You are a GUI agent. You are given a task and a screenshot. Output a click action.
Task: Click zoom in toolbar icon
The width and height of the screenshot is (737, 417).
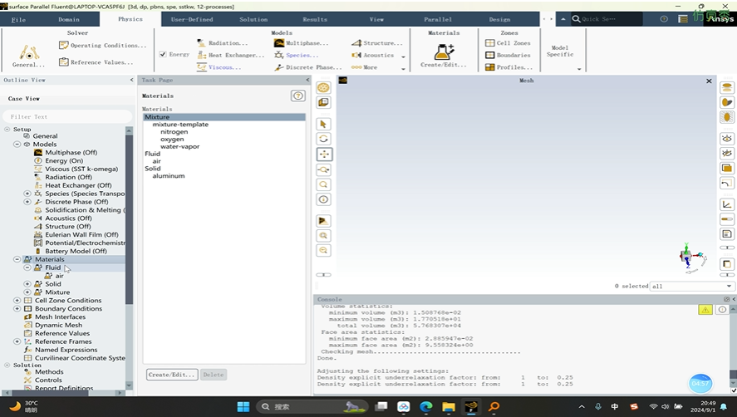(323, 236)
